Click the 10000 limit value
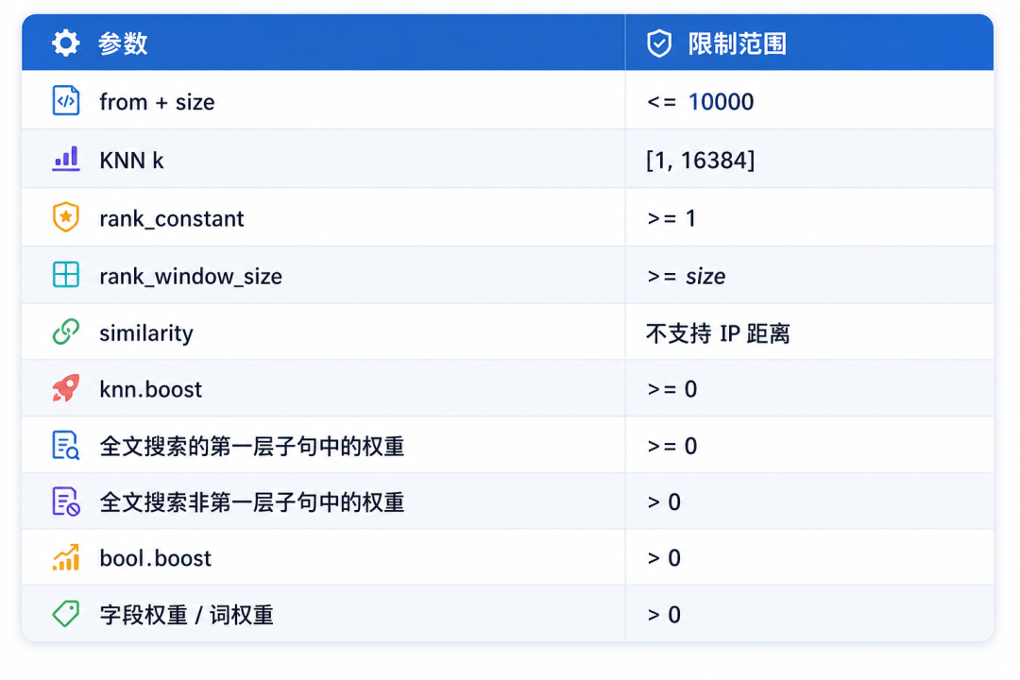The image size is (1020, 680). [x=721, y=101]
